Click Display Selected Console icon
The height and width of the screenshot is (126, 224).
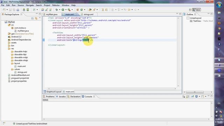197,97
